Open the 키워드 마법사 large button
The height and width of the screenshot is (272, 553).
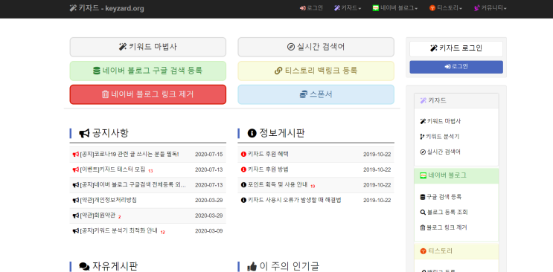(x=148, y=47)
